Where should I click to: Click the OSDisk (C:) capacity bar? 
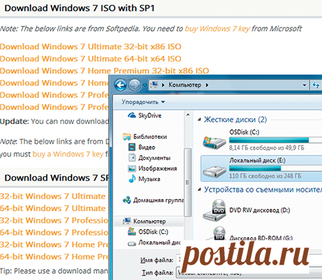276,140
